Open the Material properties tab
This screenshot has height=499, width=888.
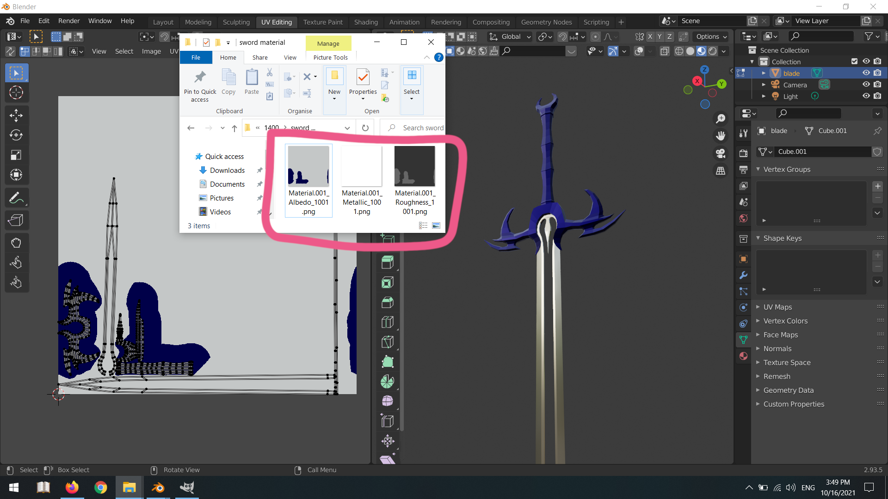(743, 356)
